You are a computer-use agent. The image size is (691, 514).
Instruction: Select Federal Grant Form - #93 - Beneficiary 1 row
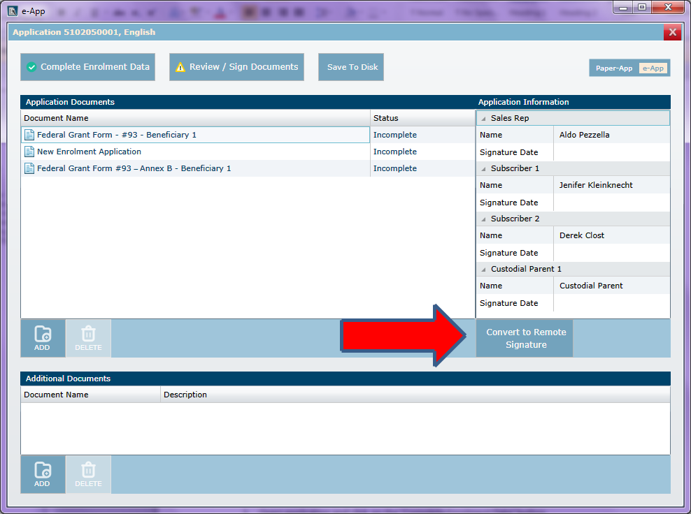point(196,135)
